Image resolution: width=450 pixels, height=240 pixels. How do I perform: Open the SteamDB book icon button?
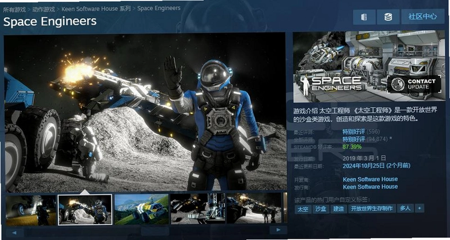tap(364, 17)
